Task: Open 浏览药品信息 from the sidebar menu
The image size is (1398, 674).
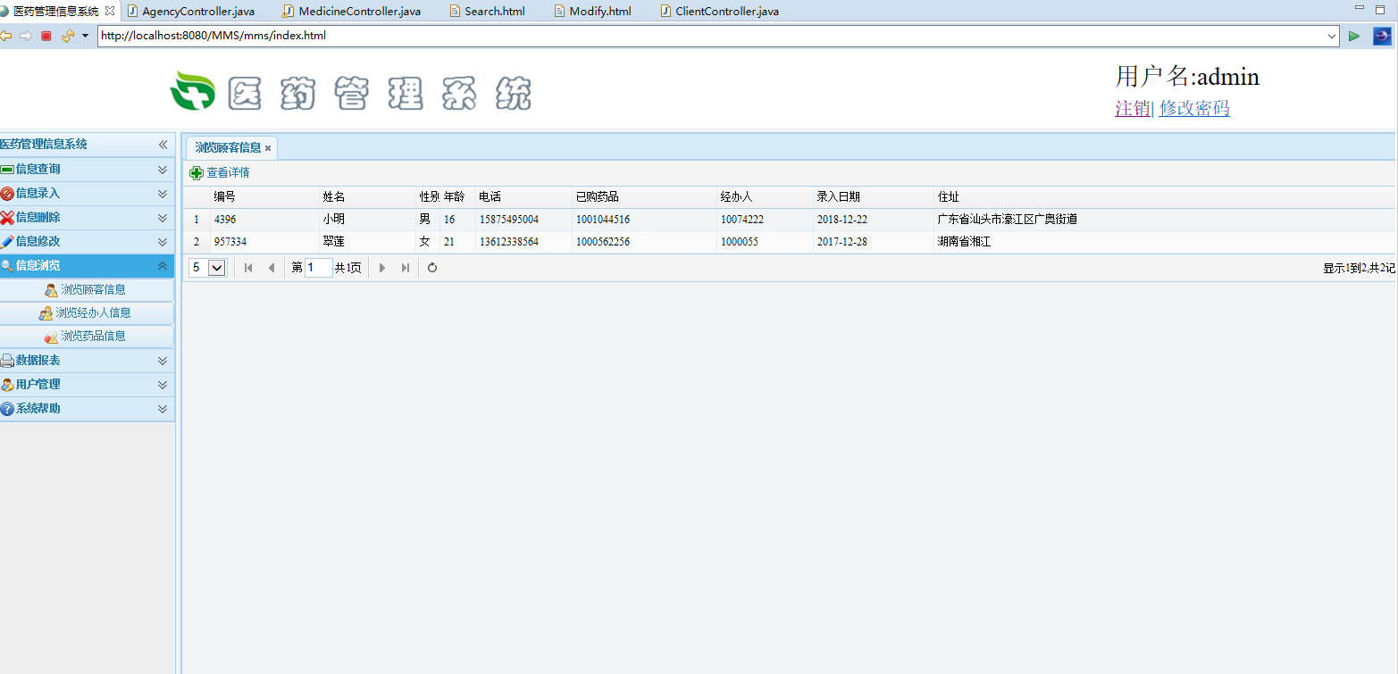Action: click(x=88, y=337)
